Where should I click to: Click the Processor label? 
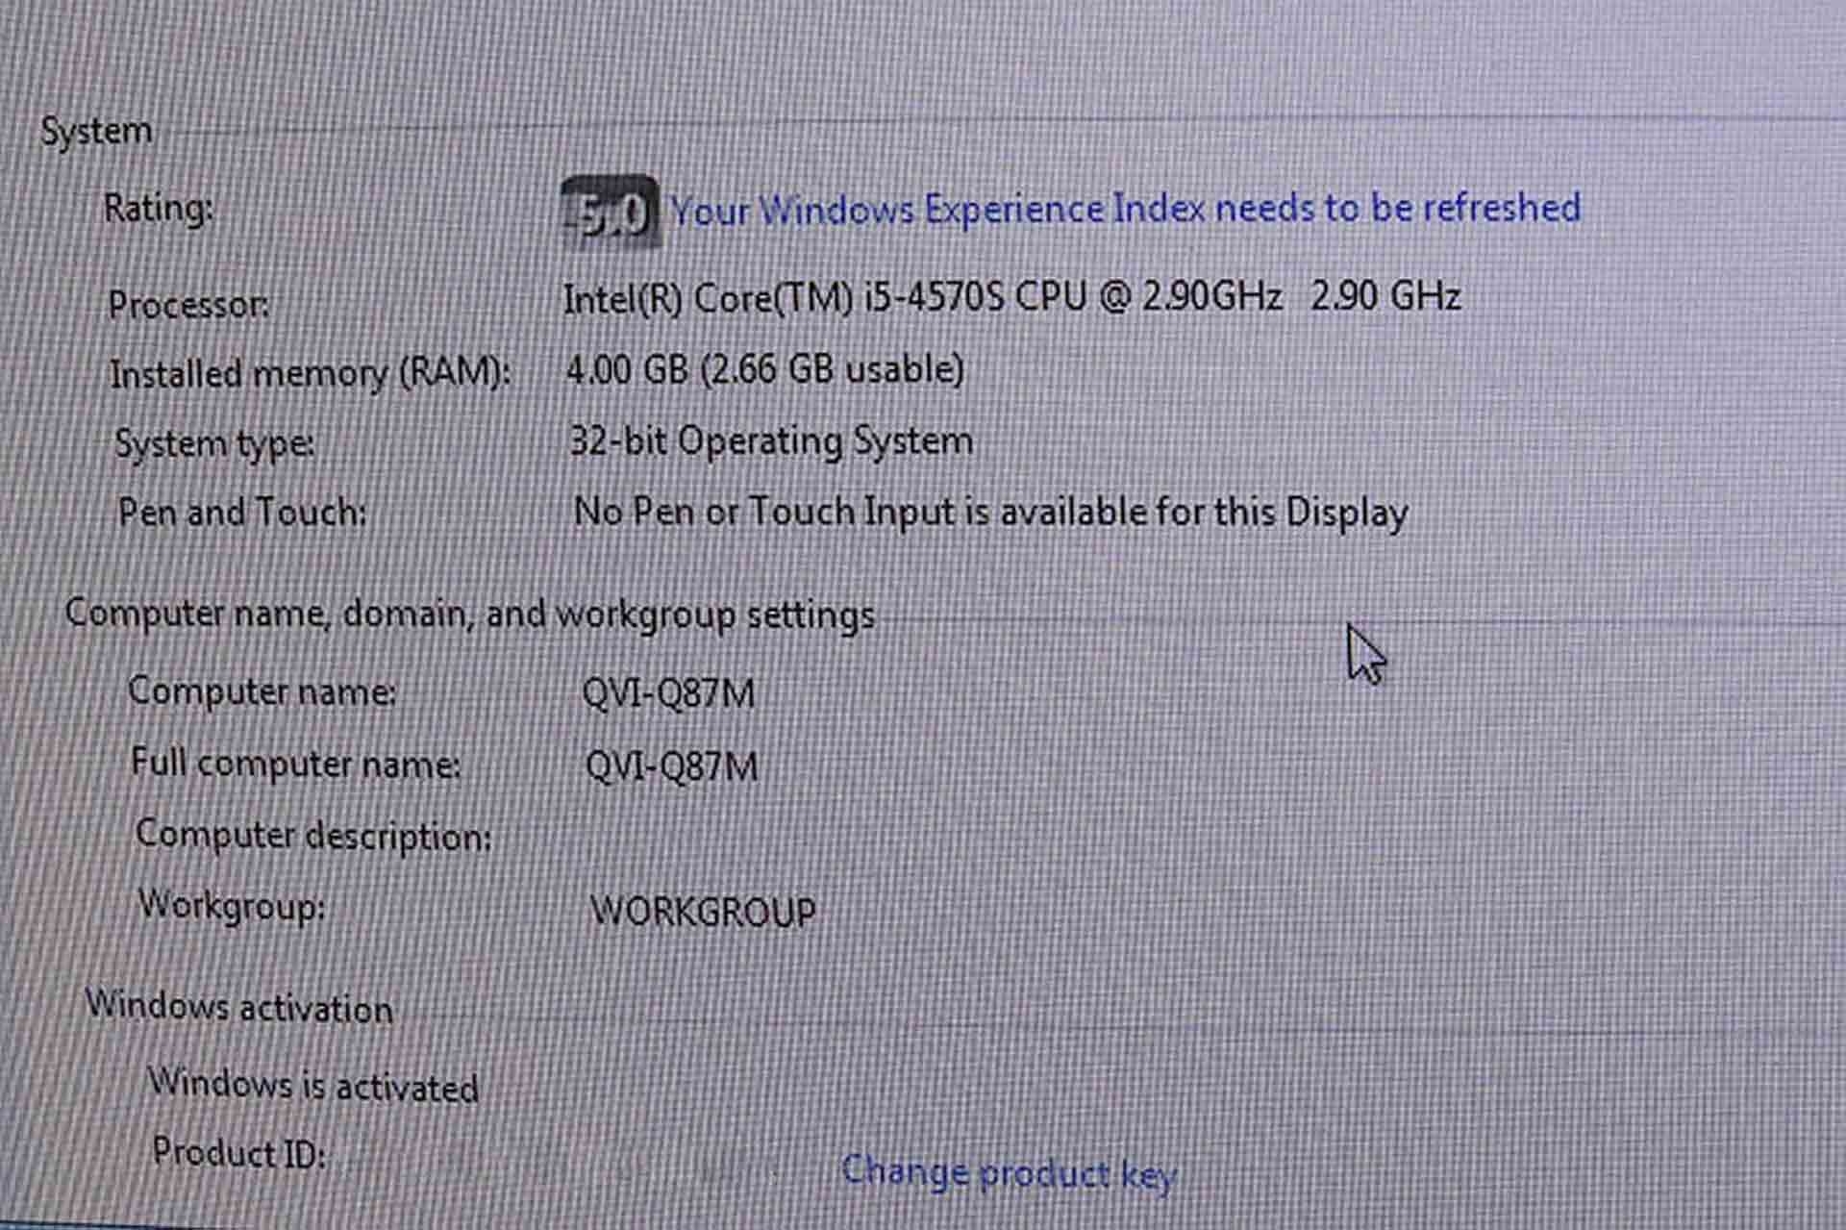pos(188,305)
